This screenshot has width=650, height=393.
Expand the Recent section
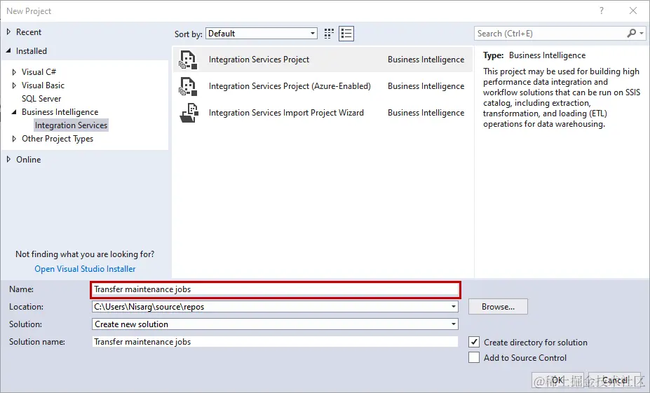pyautogui.click(x=8, y=32)
